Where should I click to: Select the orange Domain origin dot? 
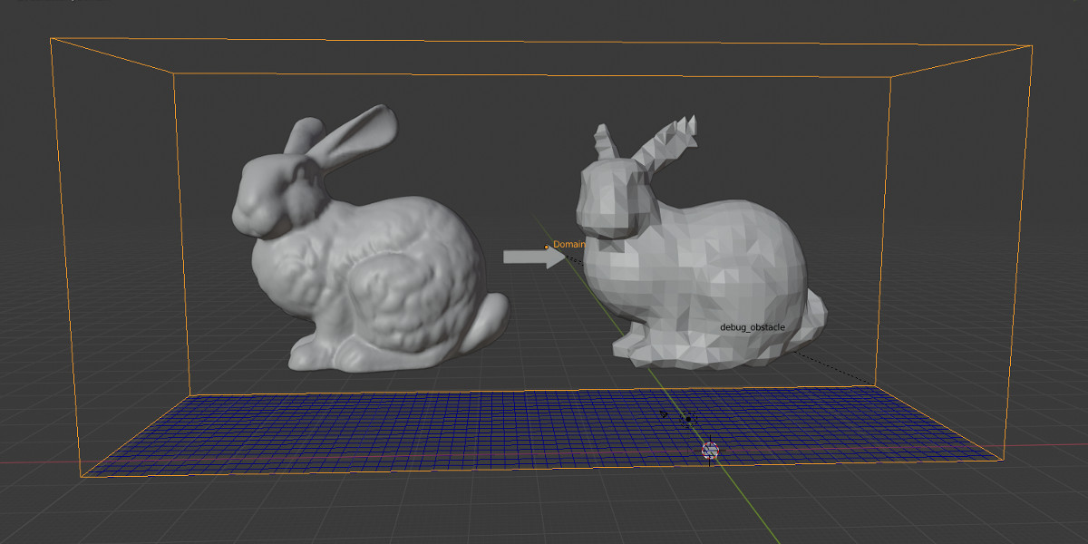click(x=546, y=247)
